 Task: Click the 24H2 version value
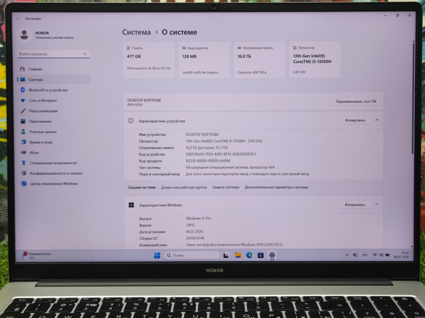pyautogui.click(x=190, y=225)
